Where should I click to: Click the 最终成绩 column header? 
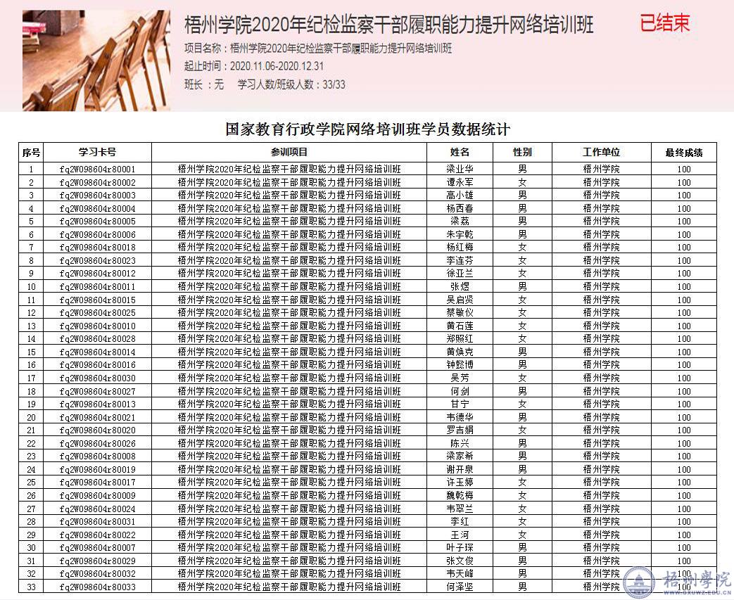pos(684,152)
